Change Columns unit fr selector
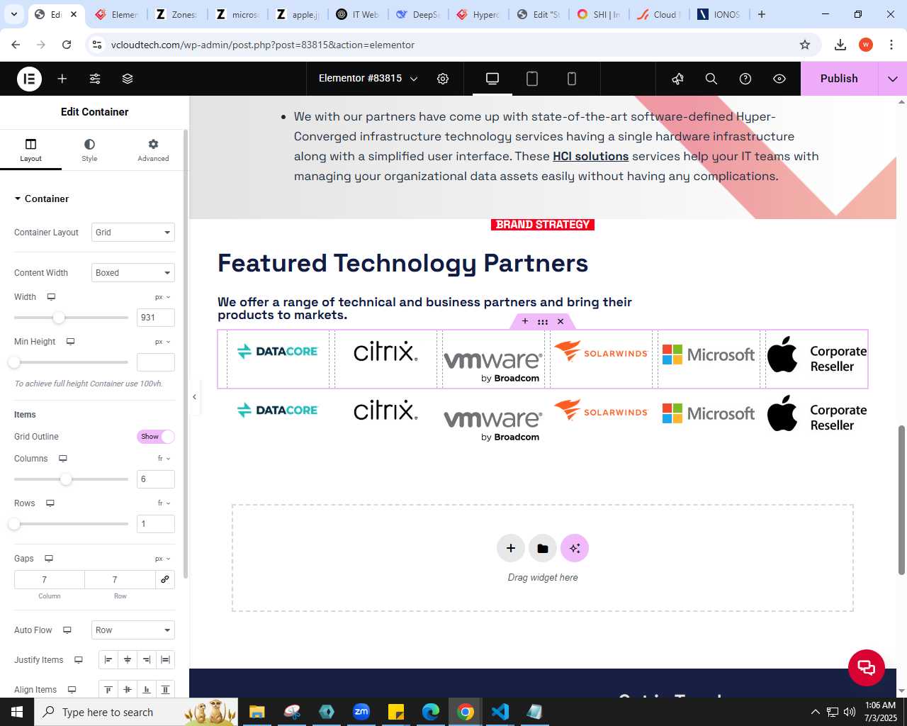Viewport: 907px width, 726px height. pos(164,459)
